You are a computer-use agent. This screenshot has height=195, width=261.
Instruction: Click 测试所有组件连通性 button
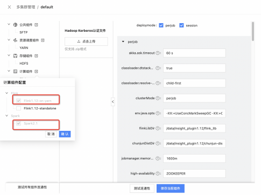(x=32, y=187)
